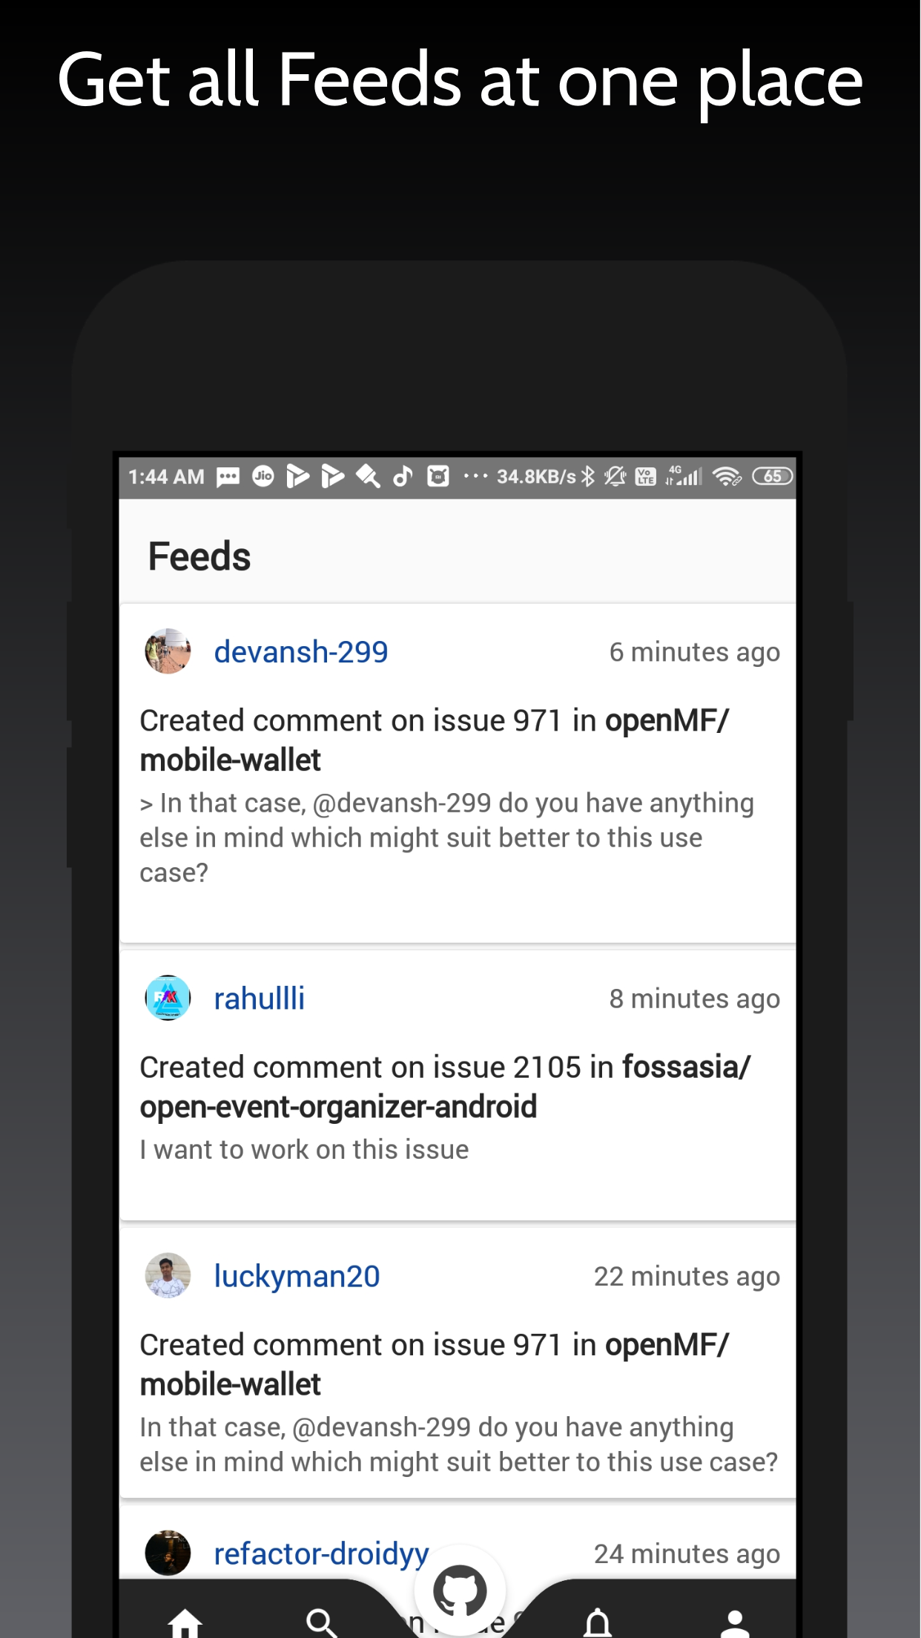Open rahullli username link
Image resolution: width=921 pixels, height=1638 pixels.
260,999
